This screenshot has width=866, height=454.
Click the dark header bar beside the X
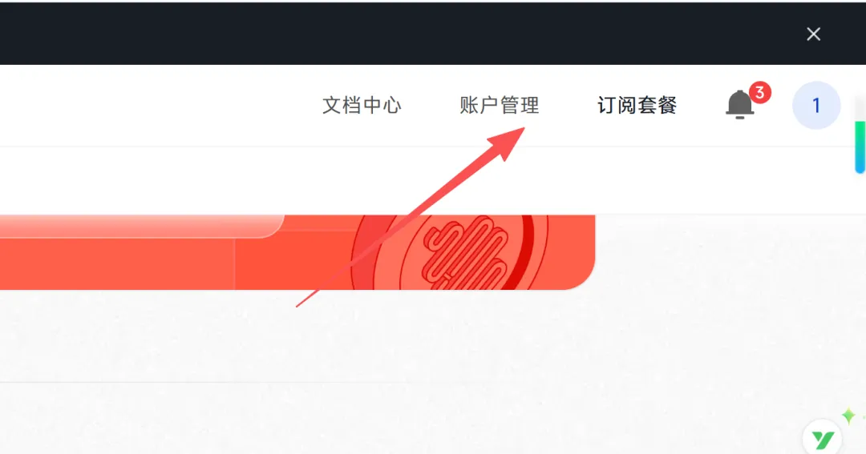398,34
